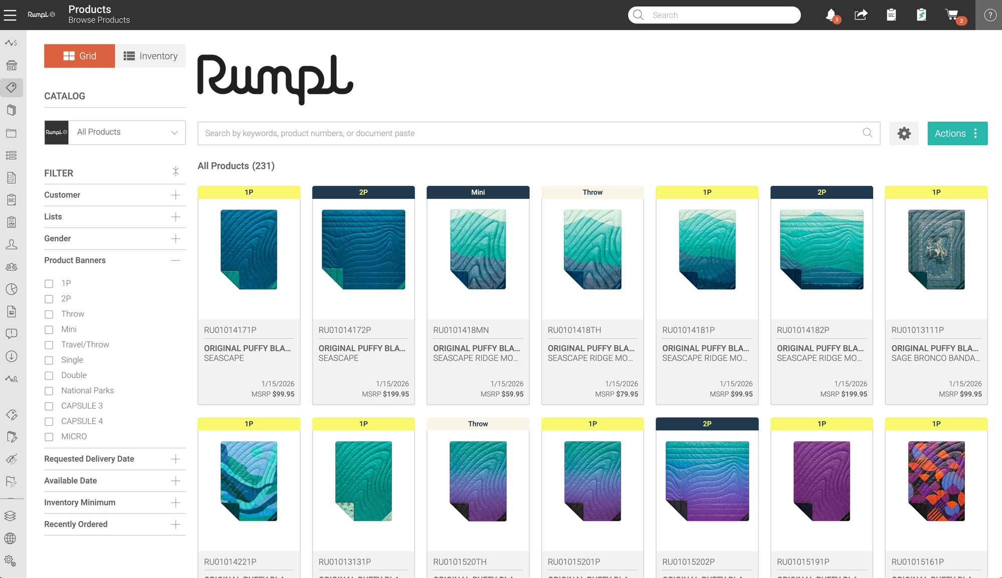Screen dimensions: 1002x578
Task: Open the Actions menu button
Action: pyautogui.click(x=957, y=133)
